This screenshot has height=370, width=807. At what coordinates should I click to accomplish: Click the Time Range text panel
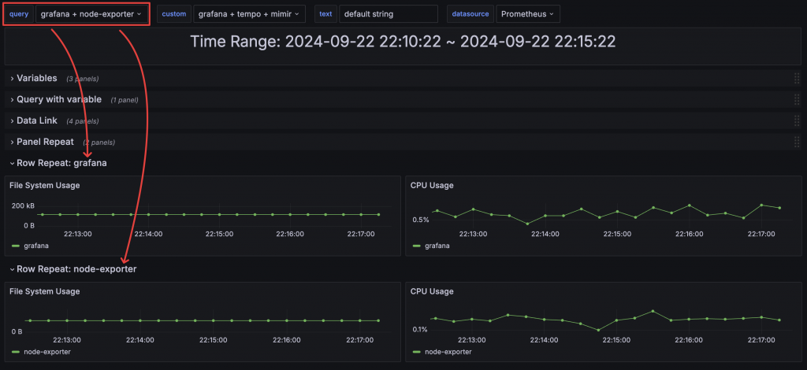pos(403,46)
